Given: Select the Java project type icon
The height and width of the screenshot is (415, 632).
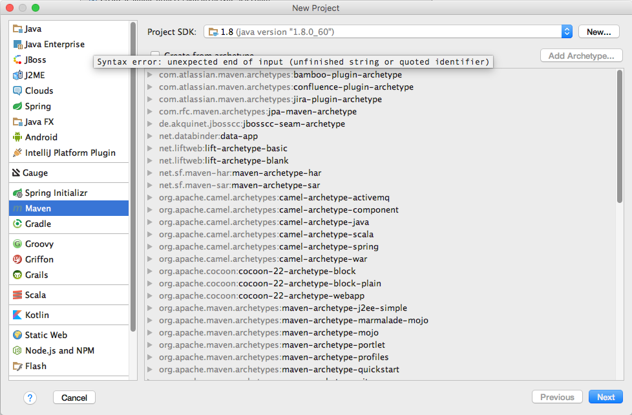Looking at the screenshot, I should pyautogui.click(x=17, y=28).
